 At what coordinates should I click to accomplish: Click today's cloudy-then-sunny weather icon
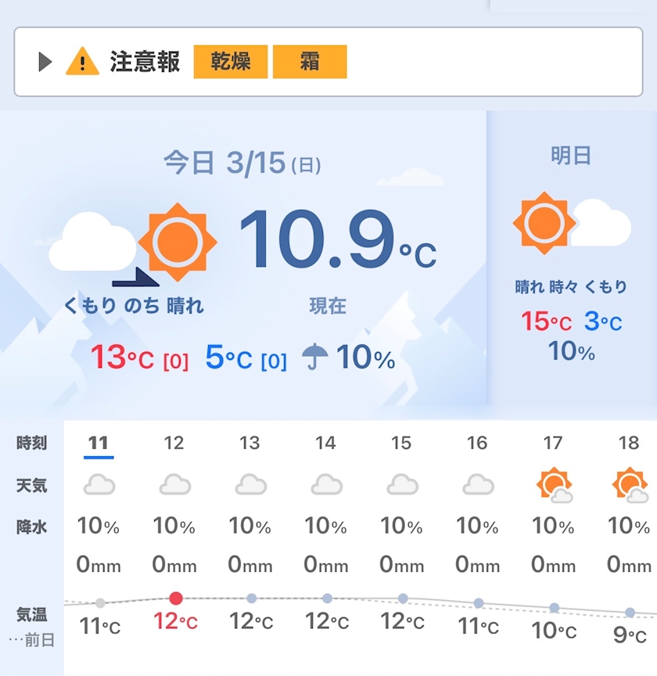coord(133,244)
